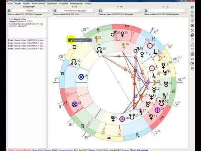The image size is (201, 151).
Task: Click Part of Fortune glyph at 22° in Leo
Action: [x=75, y=104]
